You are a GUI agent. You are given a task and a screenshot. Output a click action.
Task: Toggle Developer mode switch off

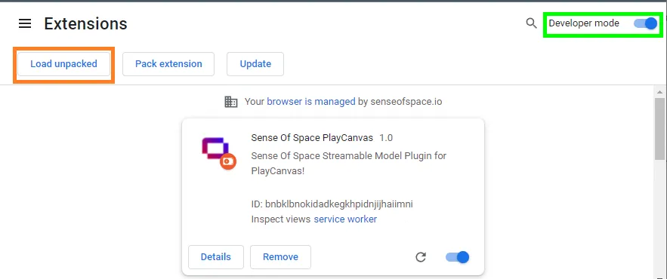click(646, 23)
